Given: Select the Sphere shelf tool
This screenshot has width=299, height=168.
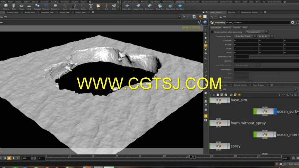Looking at the screenshot, I should pos(6,6).
